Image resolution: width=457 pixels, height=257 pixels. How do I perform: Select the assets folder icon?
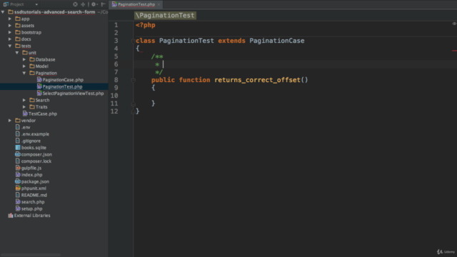click(18, 26)
